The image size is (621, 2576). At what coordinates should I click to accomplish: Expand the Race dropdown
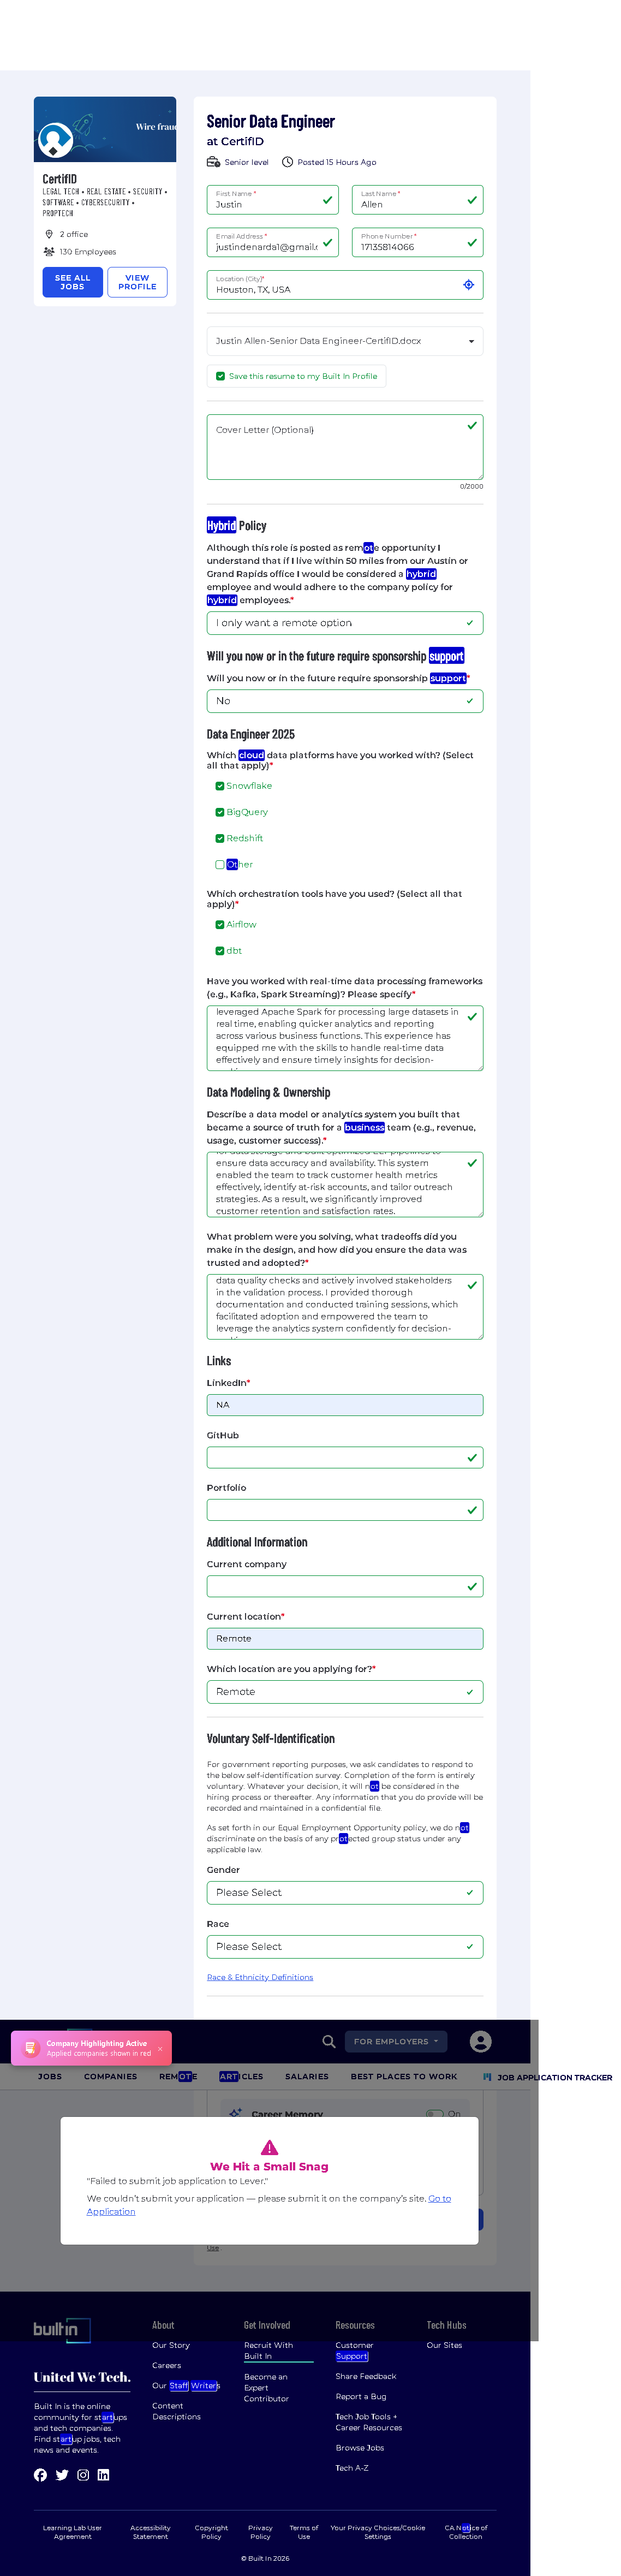(344, 1947)
